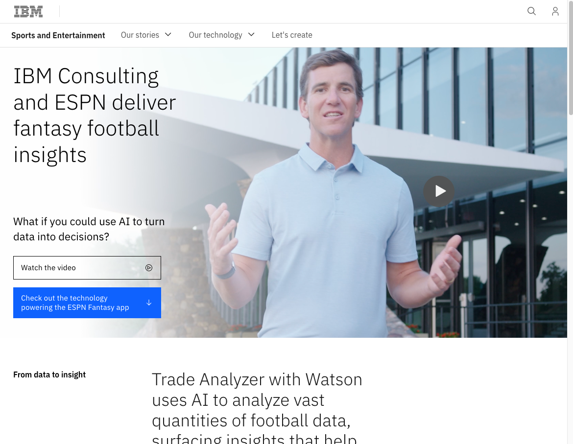
Task: Click the Sports and Entertainment title
Action: point(58,35)
